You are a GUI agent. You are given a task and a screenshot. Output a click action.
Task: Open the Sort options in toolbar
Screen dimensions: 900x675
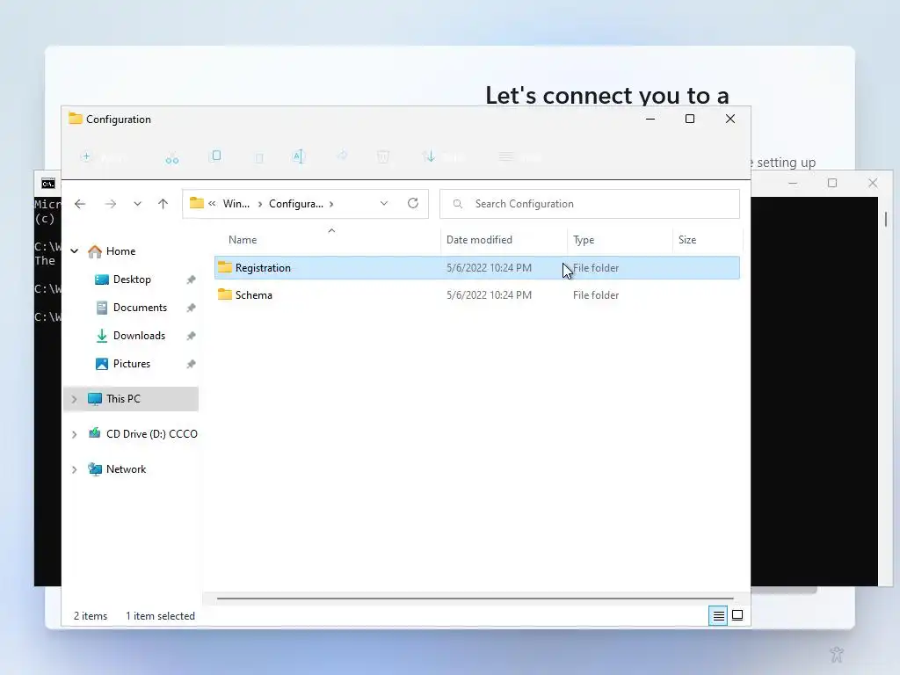443,156
